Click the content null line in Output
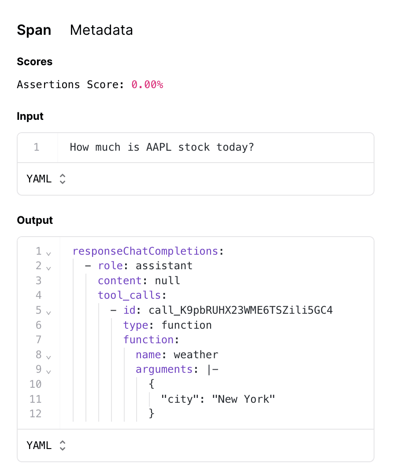 [139, 281]
